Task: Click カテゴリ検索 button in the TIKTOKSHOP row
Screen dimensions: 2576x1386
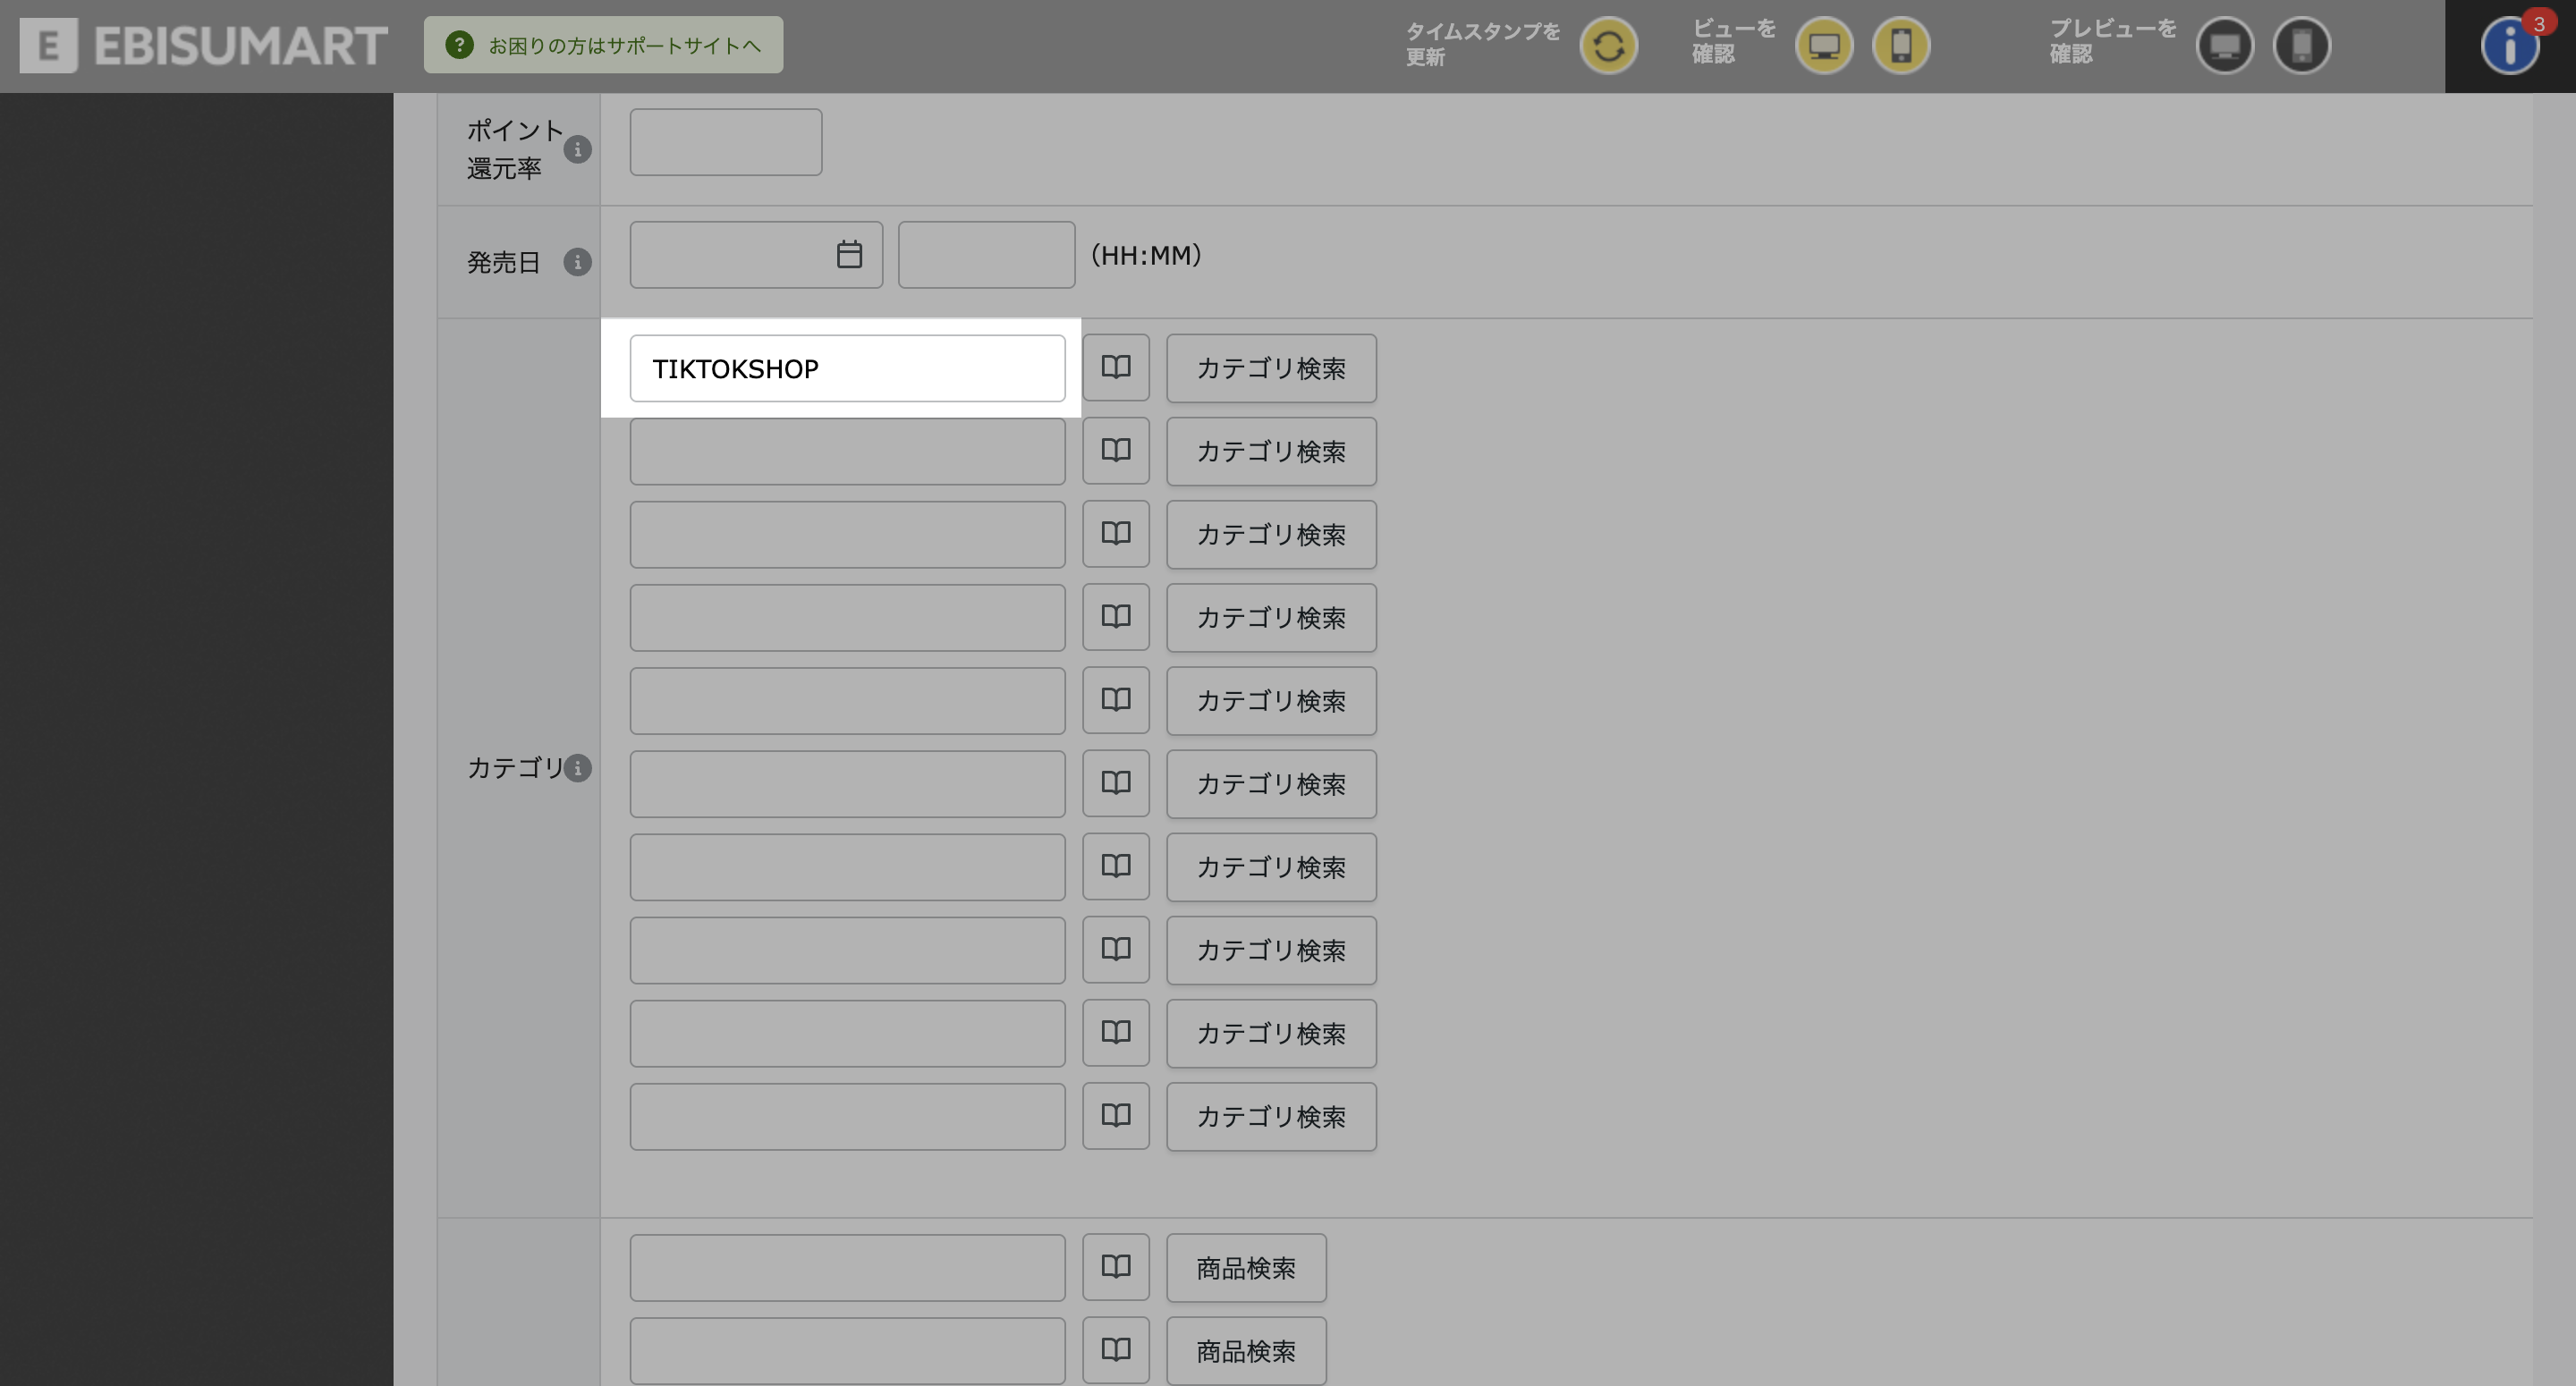Action: click(x=1271, y=368)
